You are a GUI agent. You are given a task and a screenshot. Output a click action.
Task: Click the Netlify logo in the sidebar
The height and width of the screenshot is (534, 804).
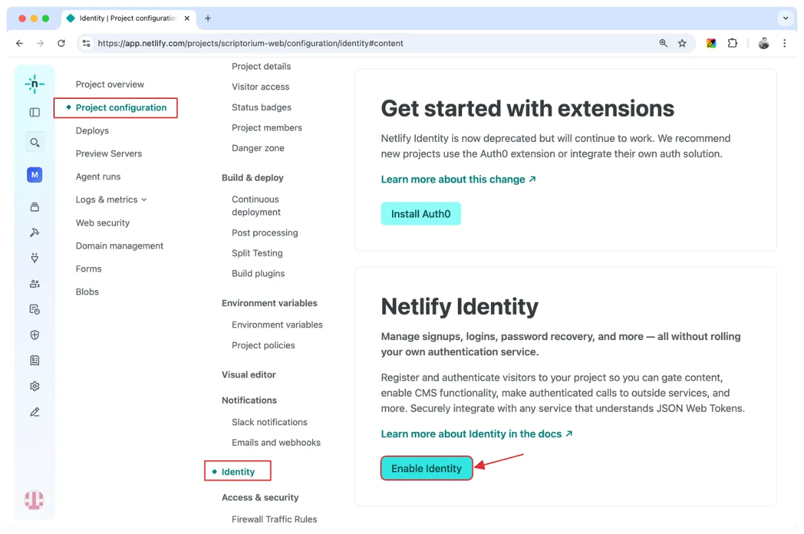pos(34,84)
